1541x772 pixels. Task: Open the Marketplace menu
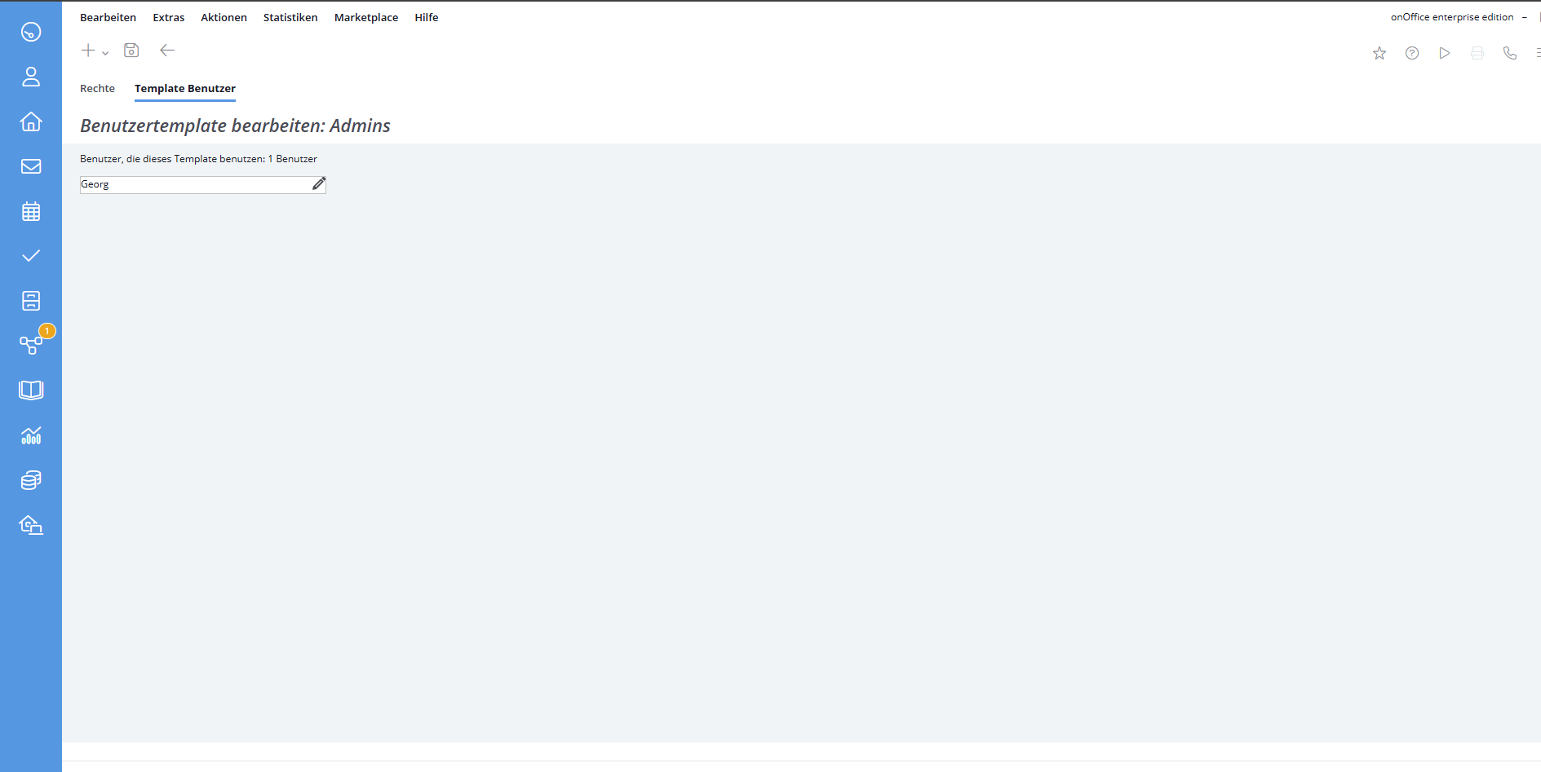click(x=366, y=17)
